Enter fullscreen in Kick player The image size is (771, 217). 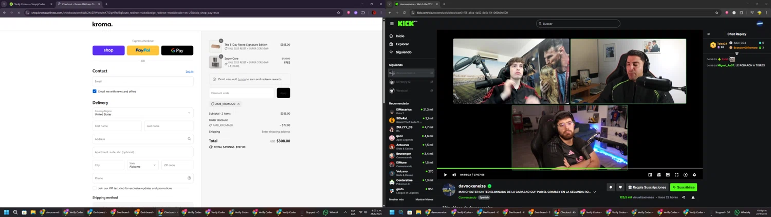[676, 175]
